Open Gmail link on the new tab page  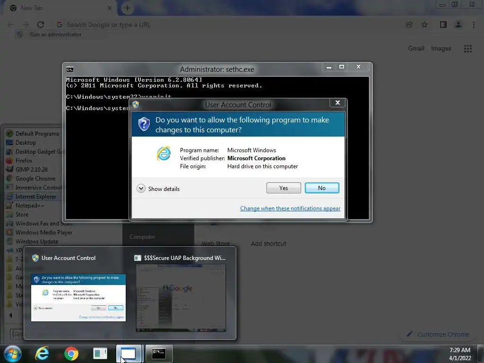click(x=416, y=49)
